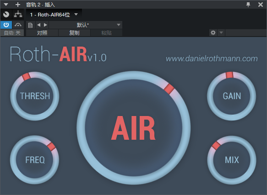Expand the arrow next to gear icon
Viewport: 267px width, 195px height.
(221, 32)
